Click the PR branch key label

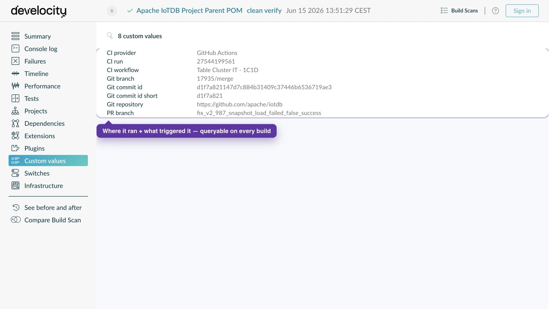tap(120, 113)
